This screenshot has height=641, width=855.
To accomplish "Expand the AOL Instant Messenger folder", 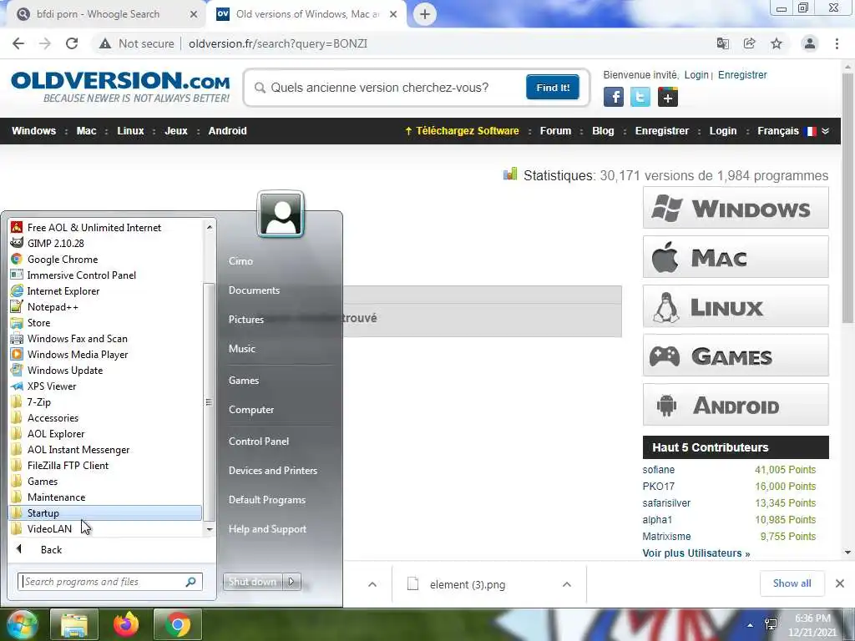I will pyautogui.click(x=78, y=449).
